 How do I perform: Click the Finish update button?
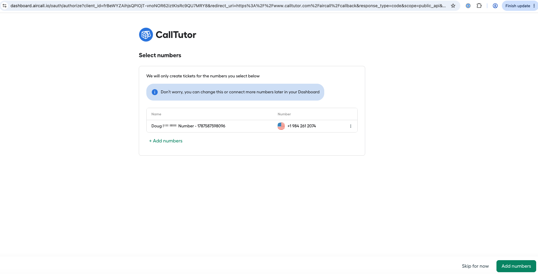point(520,6)
